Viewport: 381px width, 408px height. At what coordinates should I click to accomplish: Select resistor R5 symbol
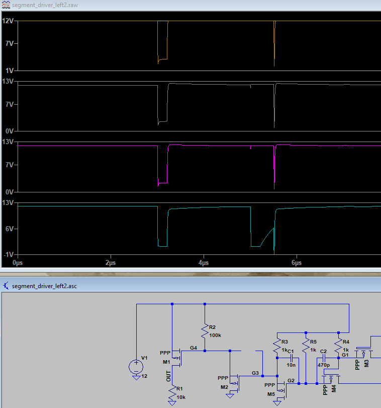tap(306, 346)
